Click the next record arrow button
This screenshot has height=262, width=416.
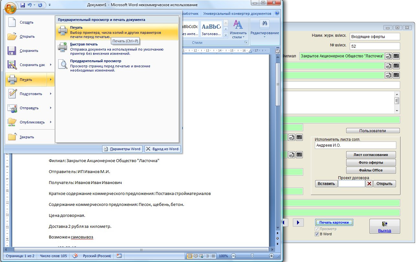298,222
